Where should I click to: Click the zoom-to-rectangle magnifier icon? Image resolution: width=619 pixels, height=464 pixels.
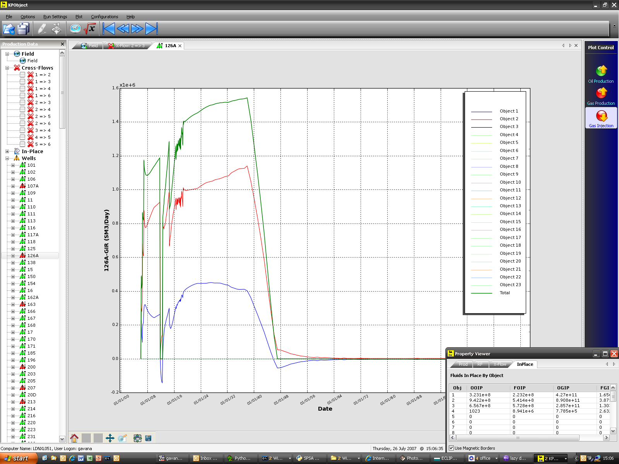pos(122,438)
